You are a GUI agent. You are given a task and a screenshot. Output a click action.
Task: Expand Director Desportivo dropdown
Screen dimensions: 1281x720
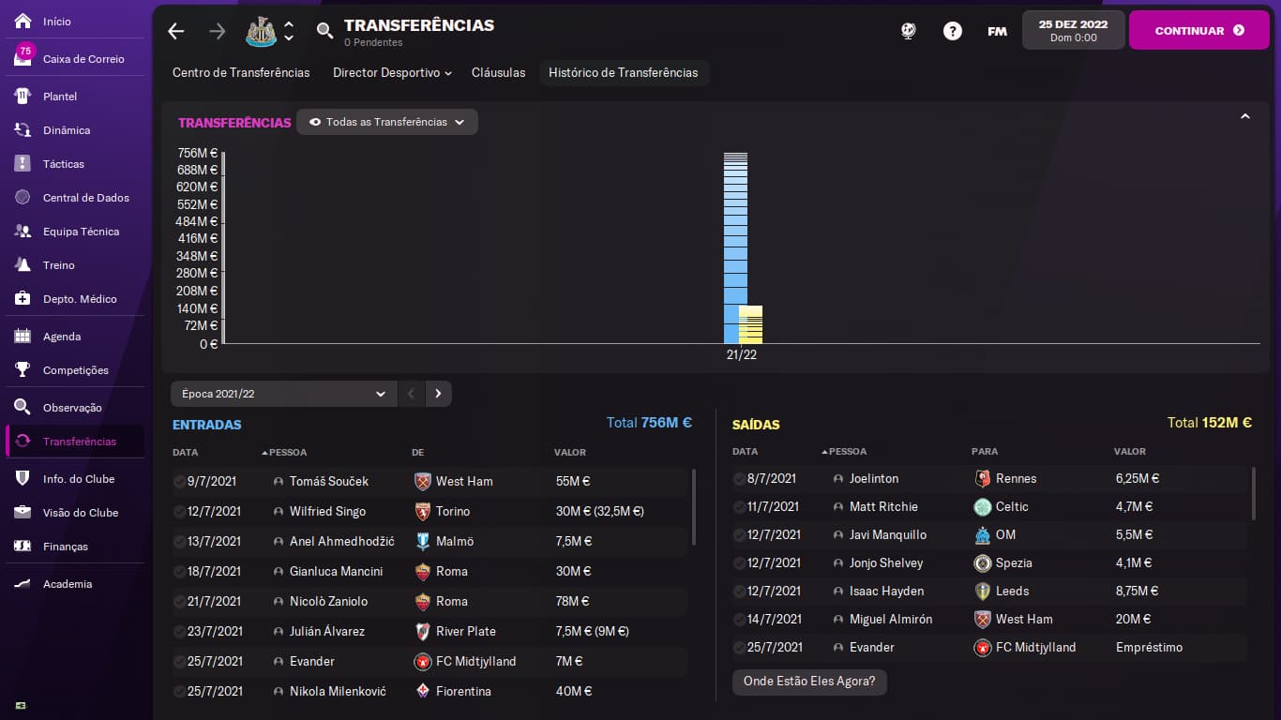(x=392, y=72)
